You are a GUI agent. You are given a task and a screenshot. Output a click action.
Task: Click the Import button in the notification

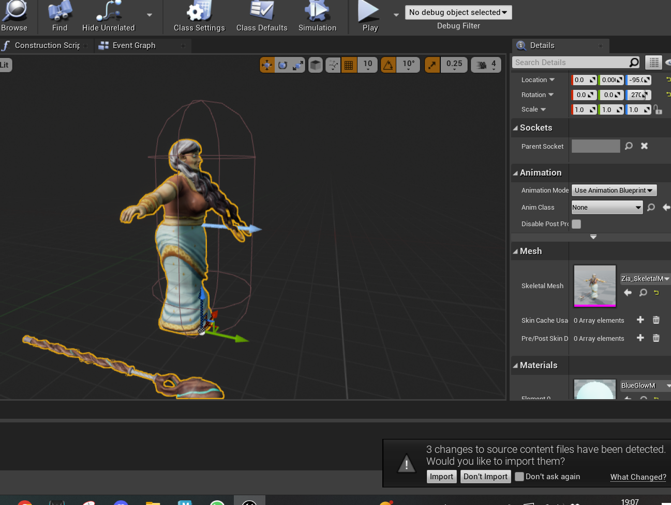click(441, 477)
